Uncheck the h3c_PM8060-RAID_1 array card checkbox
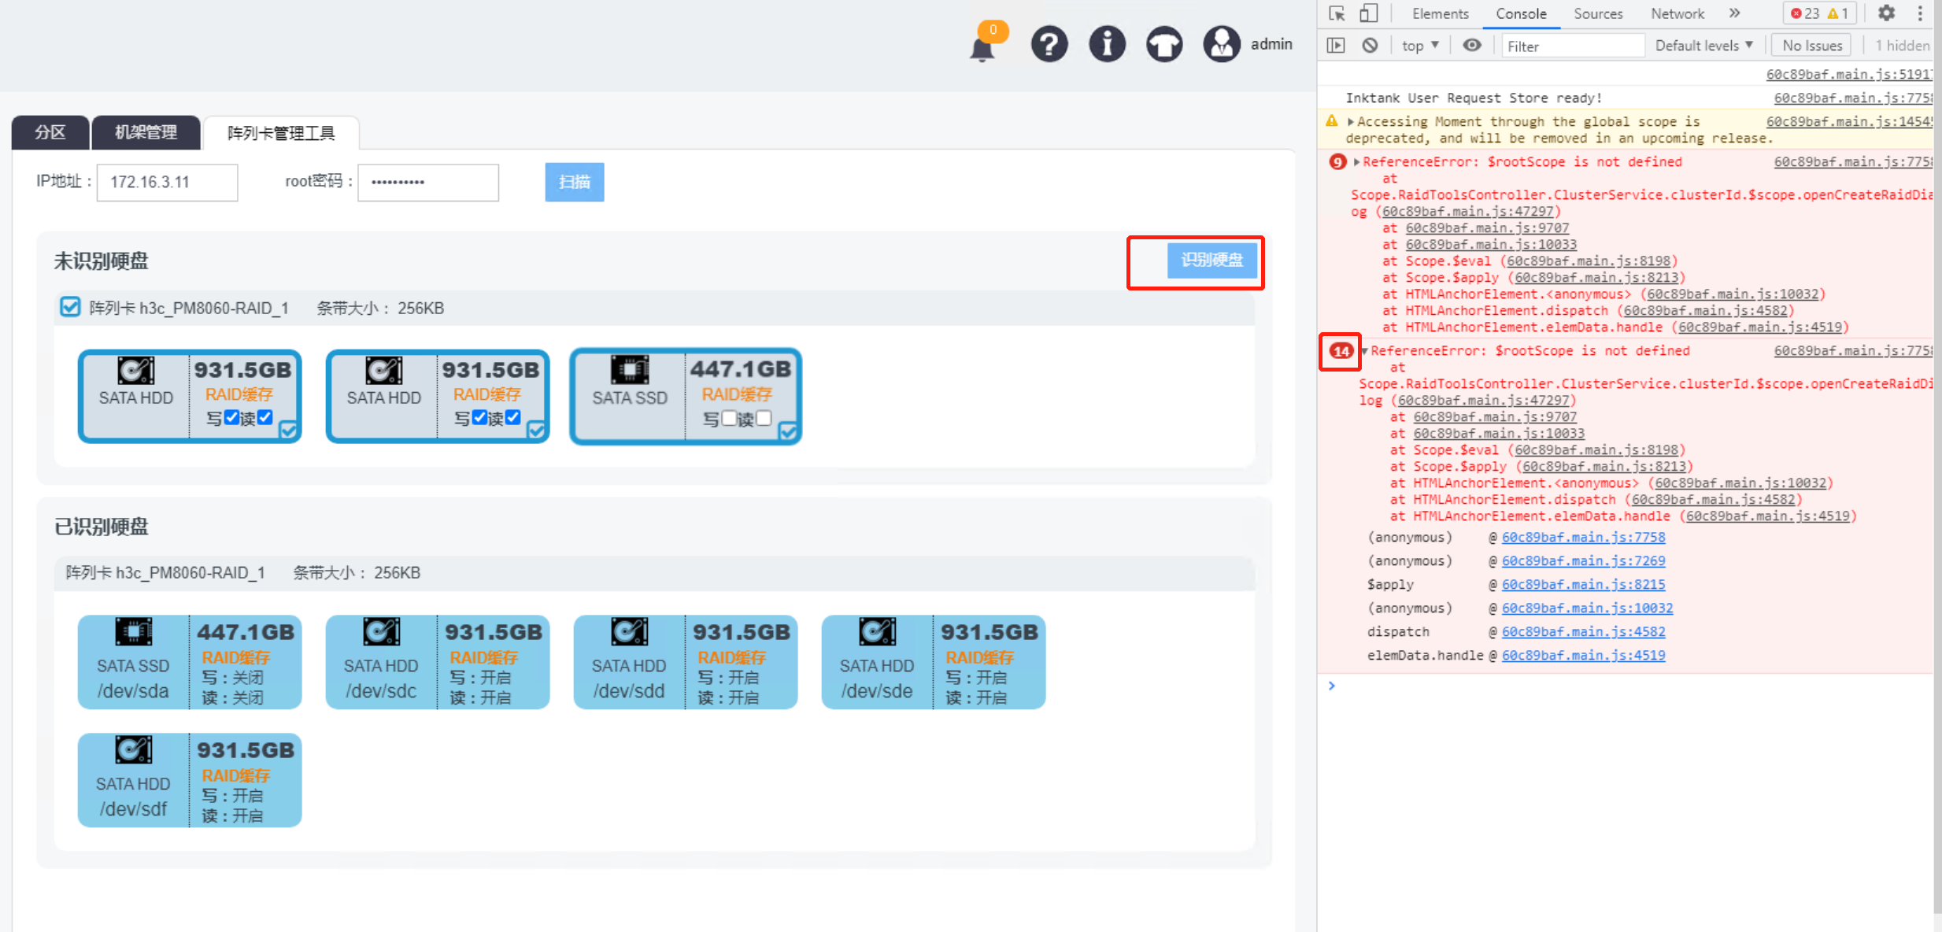The width and height of the screenshot is (1942, 932). coord(70,307)
